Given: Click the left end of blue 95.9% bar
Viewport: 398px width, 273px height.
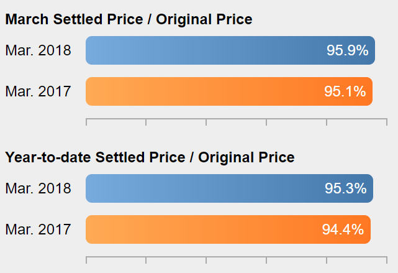Looking at the screenshot, I should (88, 50).
